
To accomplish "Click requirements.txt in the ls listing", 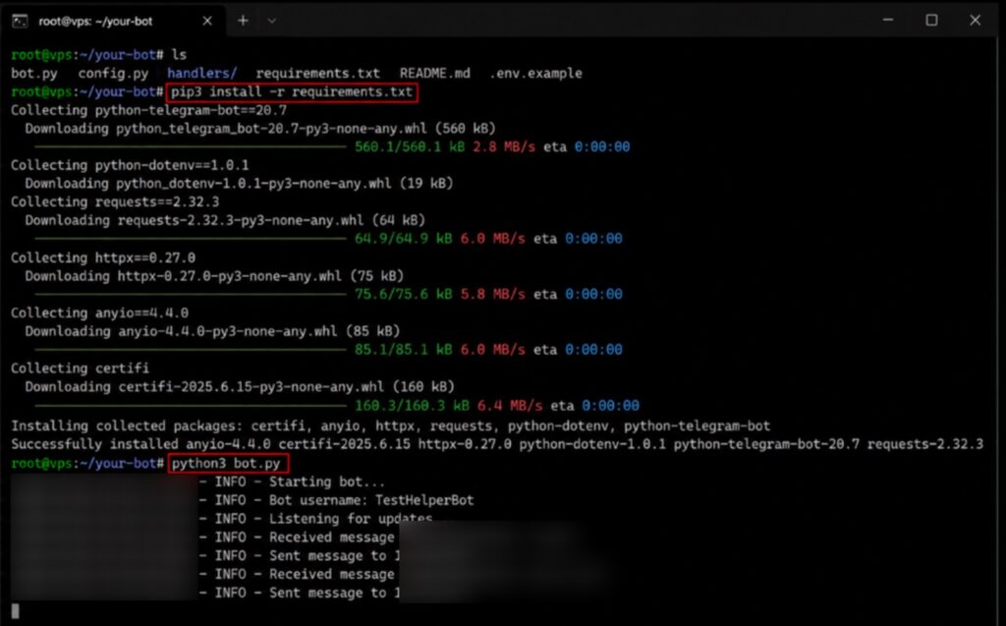I will point(317,73).
